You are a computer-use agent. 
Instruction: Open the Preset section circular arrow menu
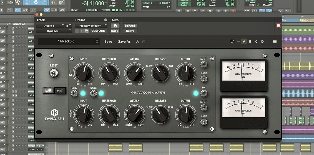[106, 20]
